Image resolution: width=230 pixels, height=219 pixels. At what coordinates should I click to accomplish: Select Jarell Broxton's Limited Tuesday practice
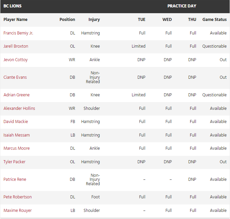pos(138,46)
